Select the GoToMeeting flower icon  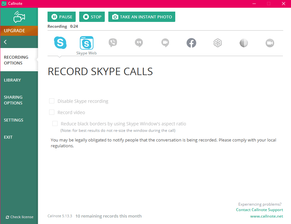click(x=218, y=42)
